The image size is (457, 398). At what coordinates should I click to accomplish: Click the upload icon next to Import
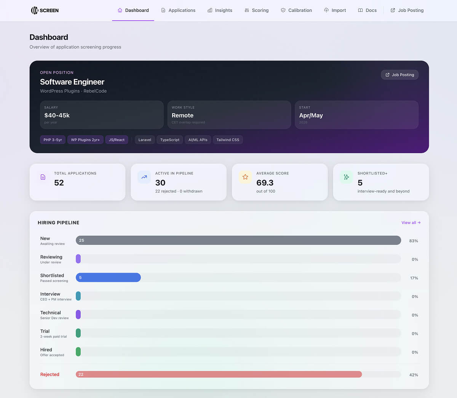[326, 10]
